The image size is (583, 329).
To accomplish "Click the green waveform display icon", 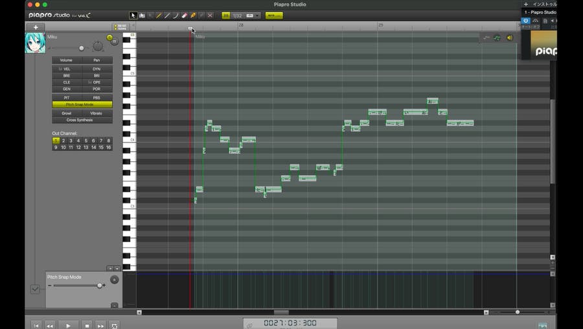I will pos(497,38).
